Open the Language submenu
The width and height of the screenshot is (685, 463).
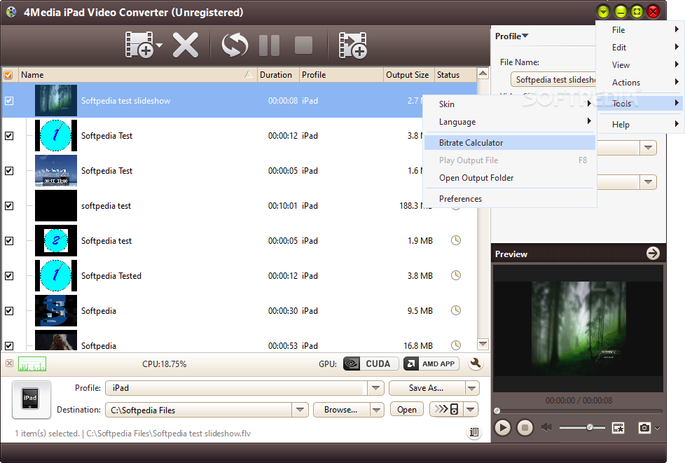click(x=510, y=122)
